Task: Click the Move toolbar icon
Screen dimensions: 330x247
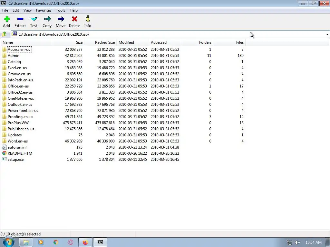Action: (61, 19)
